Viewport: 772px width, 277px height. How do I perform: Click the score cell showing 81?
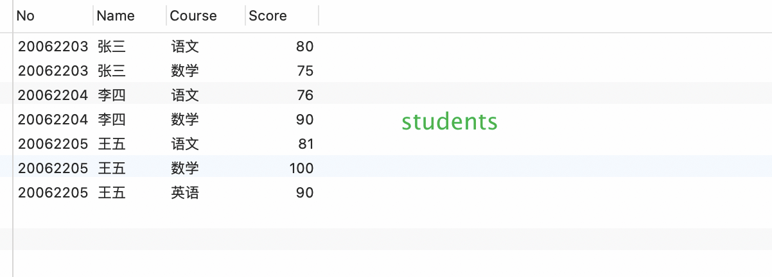[306, 144]
